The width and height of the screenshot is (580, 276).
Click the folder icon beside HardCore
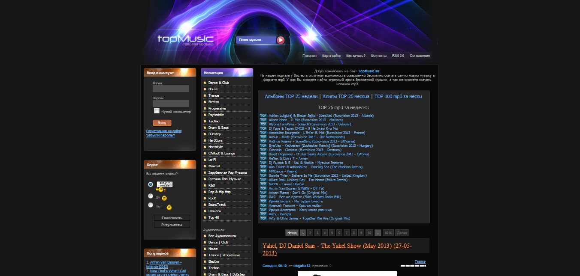[205, 140]
